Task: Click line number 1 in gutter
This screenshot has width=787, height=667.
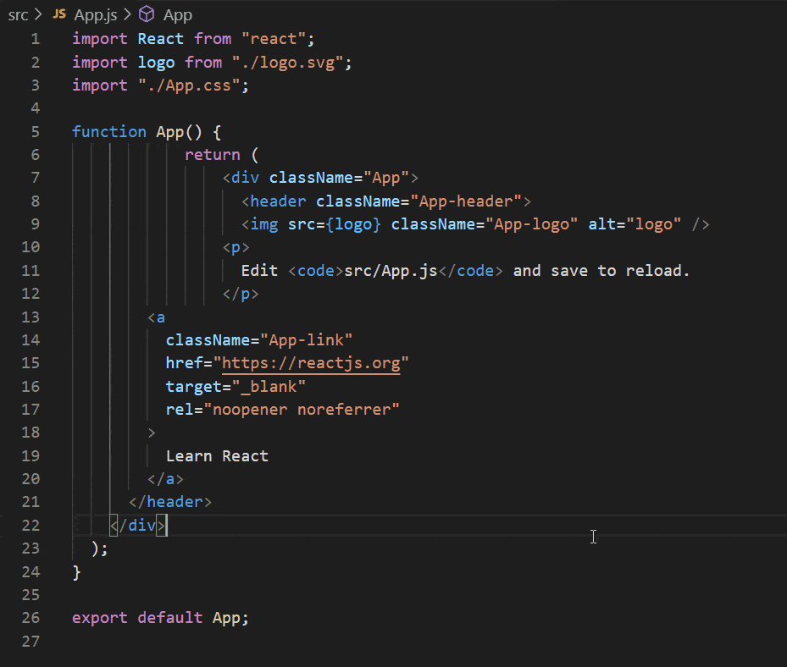Action: point(35,39)
